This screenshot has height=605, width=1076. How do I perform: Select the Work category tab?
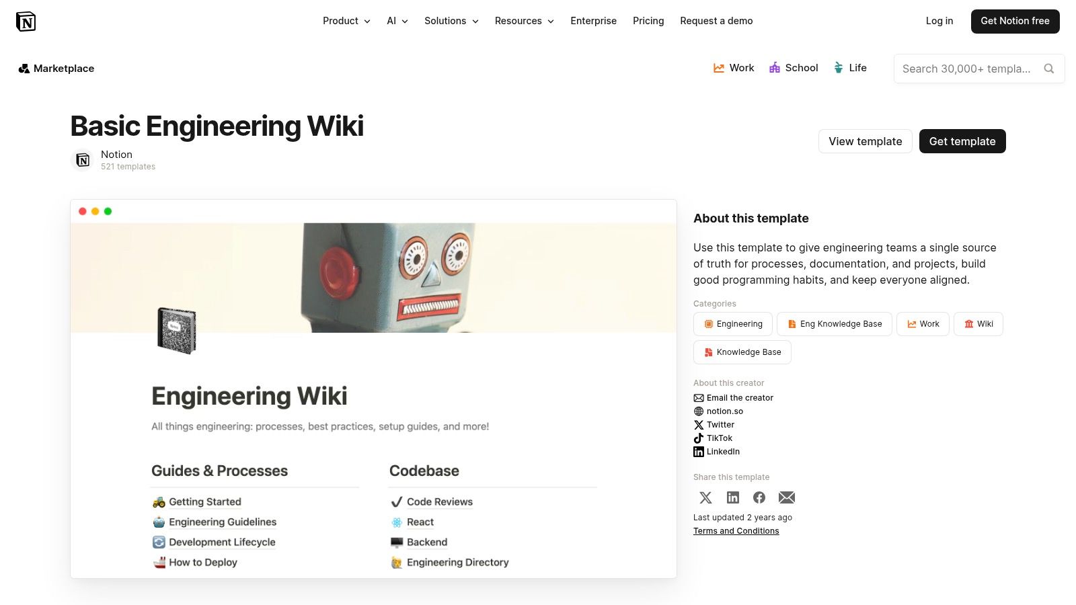click(x=734, y=68)
